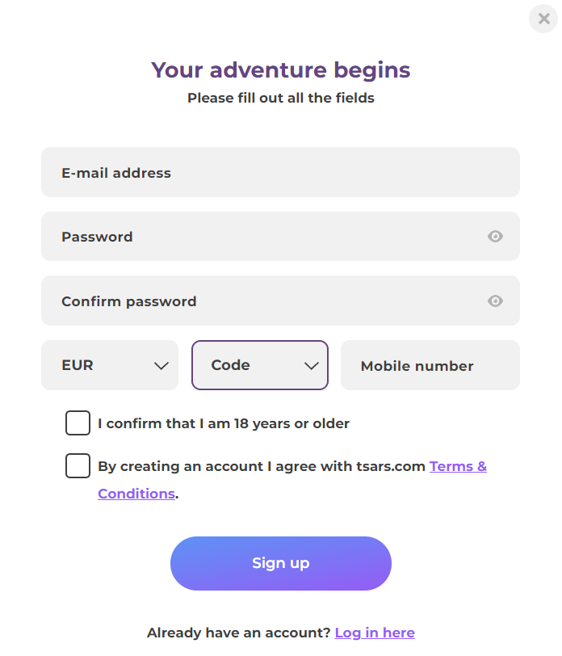Follow the Terms & Conditions link
This screenshot has height=656, width=562.
457,466
